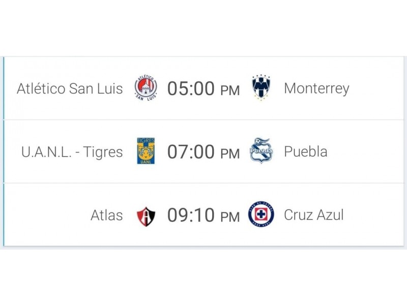Screen dimensions: 407x305
Task: Open the Atlas vs Cruz Azul match row
Action: (204, 215)
